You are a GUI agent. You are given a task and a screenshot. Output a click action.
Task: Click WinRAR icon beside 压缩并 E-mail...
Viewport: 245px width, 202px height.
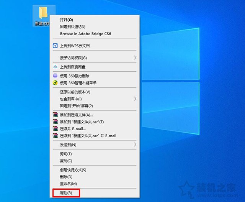tap(55, 129)
